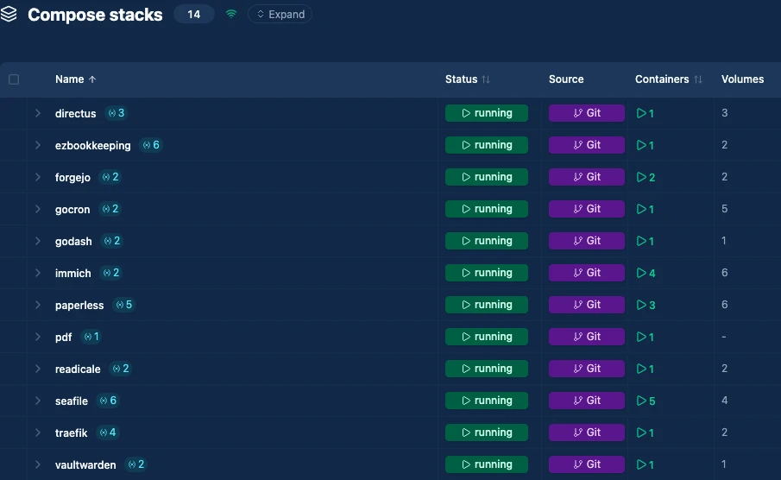The image size is (781, 480).
Task: Click the green running status badge for pdf
Action: pyautogui.click(x=486, y=337)
